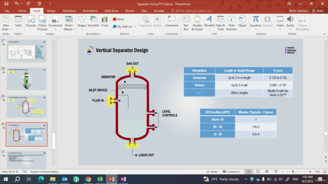The image size is (328, 184).
Task: Open Online Pictures search
Action: [42, 24]
